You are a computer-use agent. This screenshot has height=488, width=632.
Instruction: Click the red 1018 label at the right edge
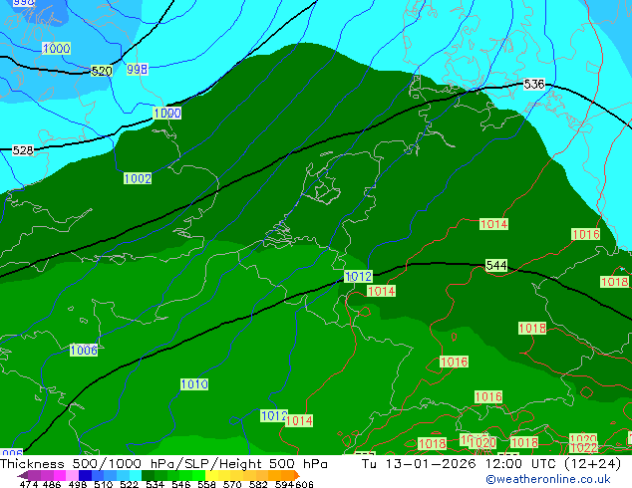614,282
